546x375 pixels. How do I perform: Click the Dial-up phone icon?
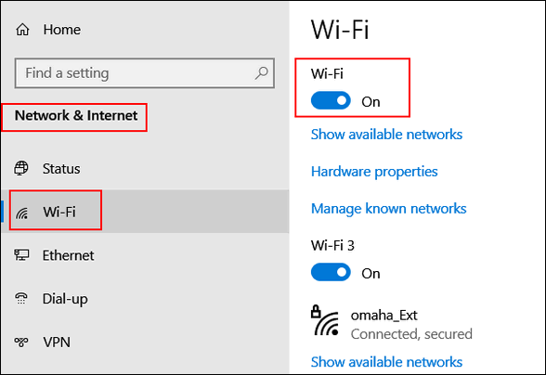pos(21,298)
